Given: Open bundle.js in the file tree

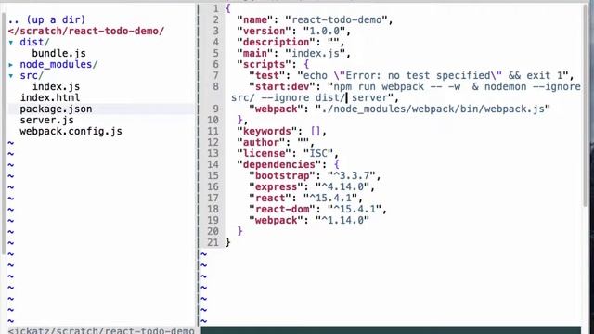Looking at the screenshot, I should coord(58,54).
